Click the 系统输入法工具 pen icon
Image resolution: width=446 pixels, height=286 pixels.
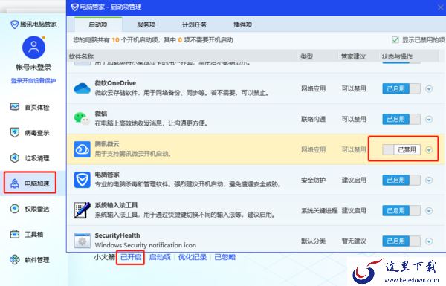83,210
